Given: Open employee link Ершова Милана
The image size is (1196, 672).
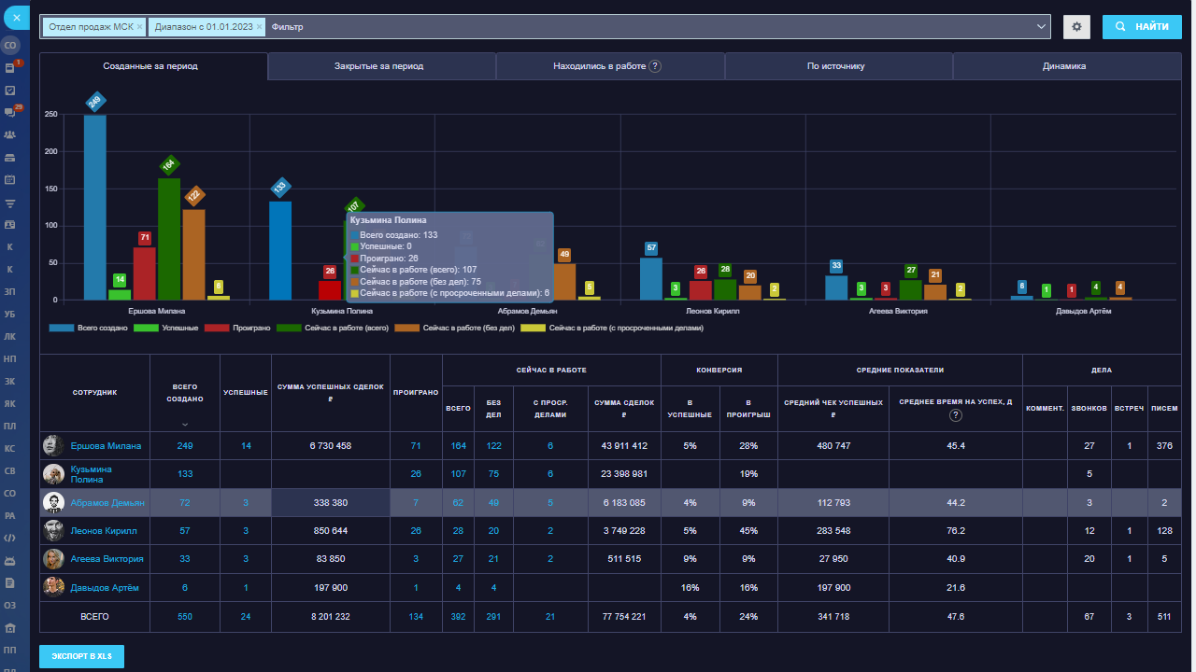Looking at the screenshot, I should [104, 446].
